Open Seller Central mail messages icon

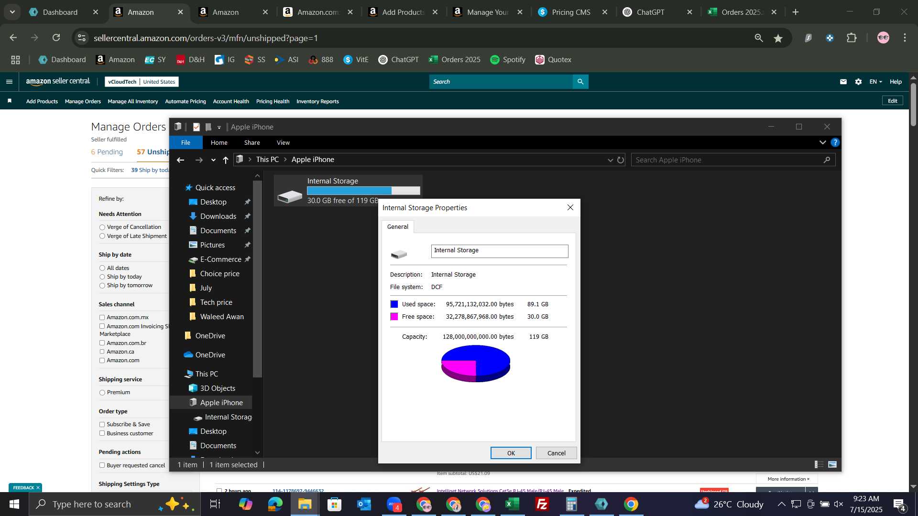coord(843,82)
